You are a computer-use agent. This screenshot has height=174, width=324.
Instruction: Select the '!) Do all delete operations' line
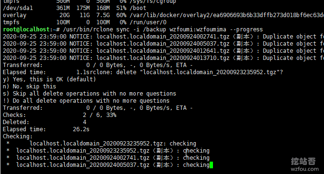[x=86, y=101]
